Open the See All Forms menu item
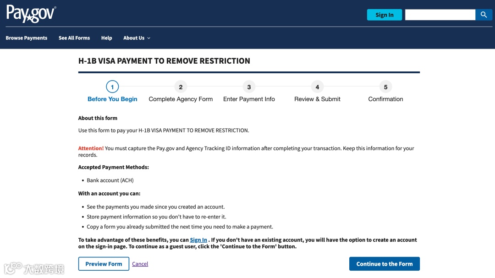This screenshot has width=495, height=278. [74, 38]
